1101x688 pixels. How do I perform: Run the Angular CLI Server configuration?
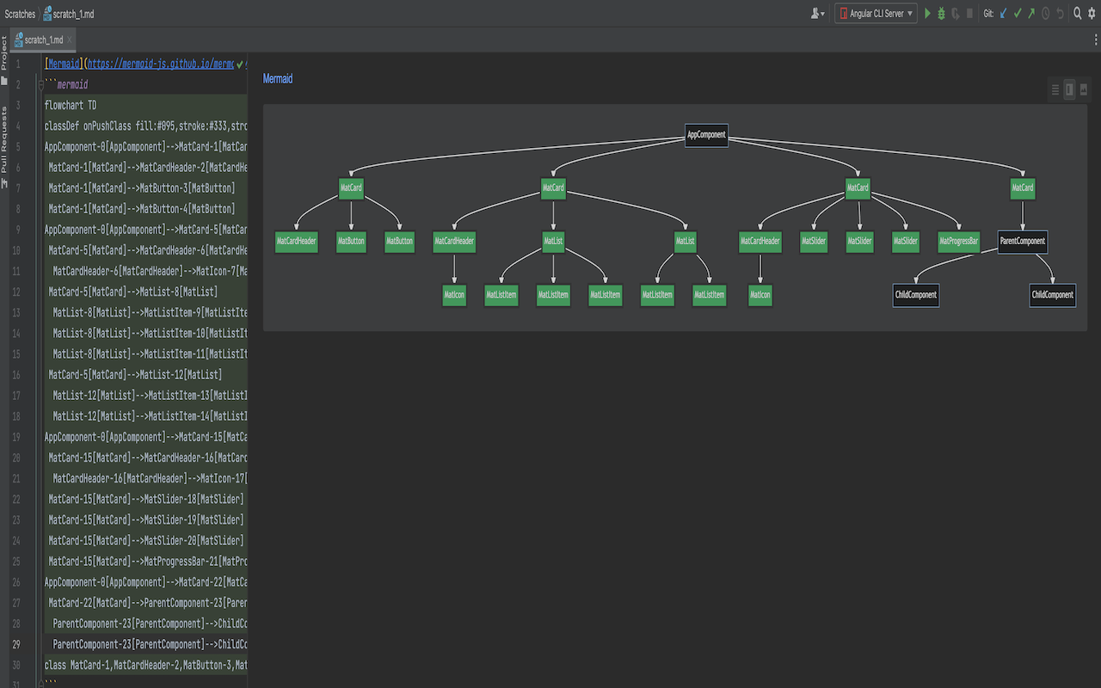pyautogui.click(x=928, y=14)
